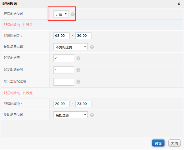Open help icon beside 开启配送设置 dropdown
Viewport: 184px width, 150px height.
(x=73, y=14)
